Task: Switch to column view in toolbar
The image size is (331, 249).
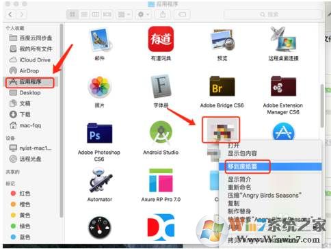Action: [96, 14]
